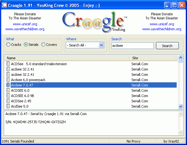This screenshot has height=145, width=187.
Task: Select the ACDSee 2.45 result
Action: coord(91,101)
